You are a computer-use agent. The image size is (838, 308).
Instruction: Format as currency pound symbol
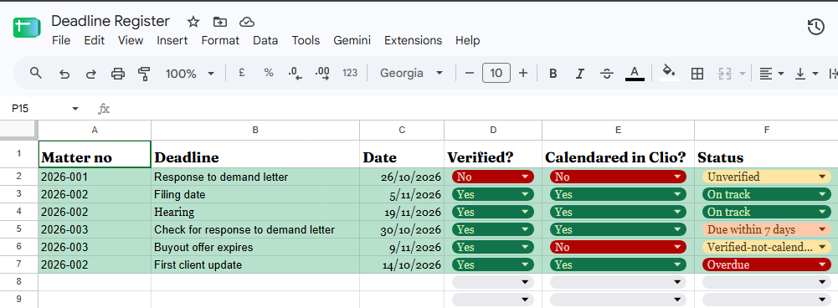242,74
